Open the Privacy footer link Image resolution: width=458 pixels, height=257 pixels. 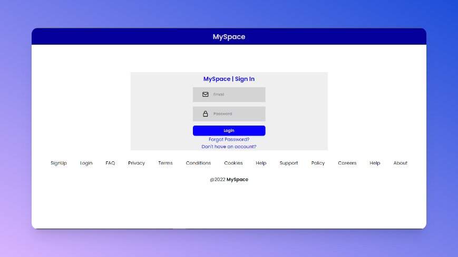point(137,163)
